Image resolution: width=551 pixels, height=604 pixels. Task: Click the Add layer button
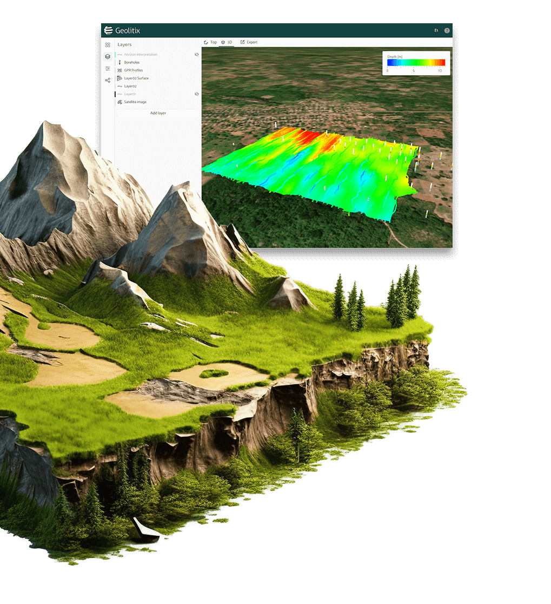(158, 113)
